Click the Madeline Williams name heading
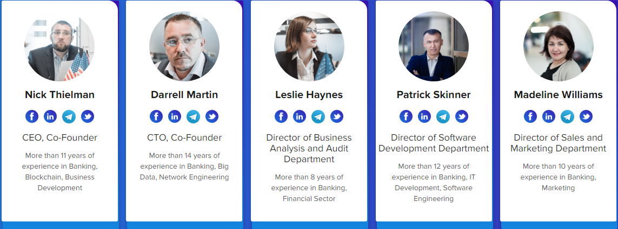 [x=558, y=95]
